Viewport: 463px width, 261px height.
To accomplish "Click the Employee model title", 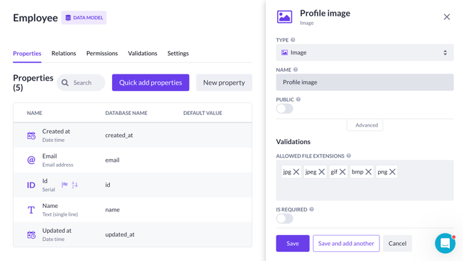I will 35,18.
